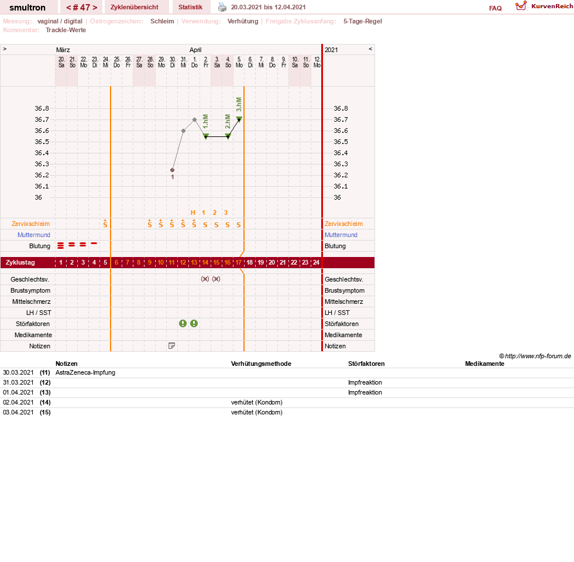The width and height of the screenshot is (574, 562).
Task: Click the Geschlechtsverkehr marker on day 14
Action: click(x=205, y=279)
